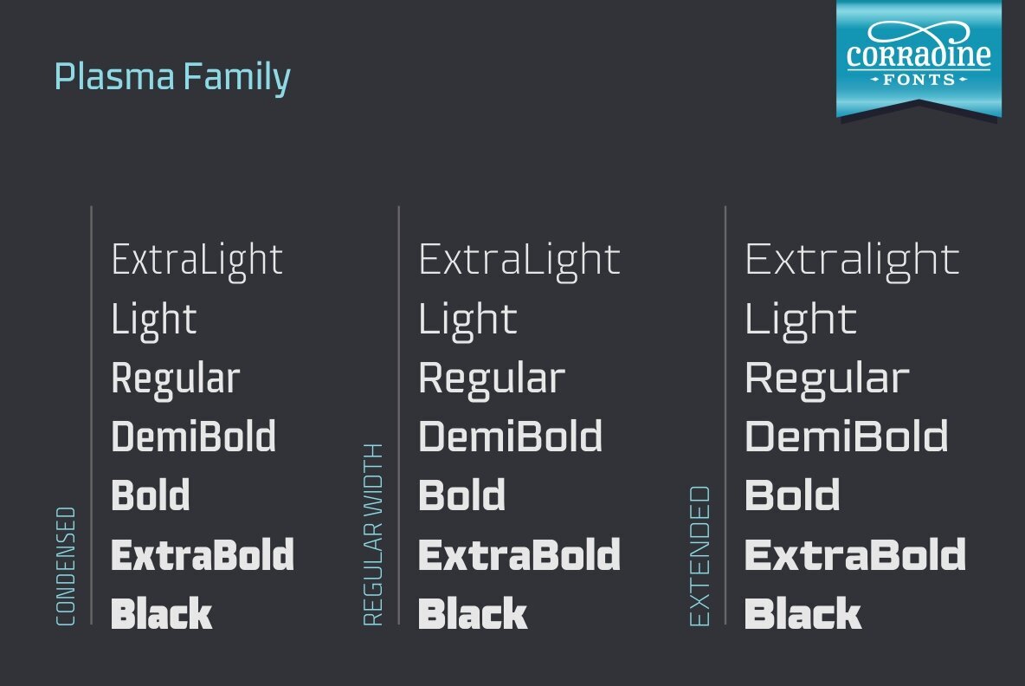The height and width of the screenshot is (686, 1025).
Task: Choose DemiBold in the Extended column
Action: pos(847,437)
